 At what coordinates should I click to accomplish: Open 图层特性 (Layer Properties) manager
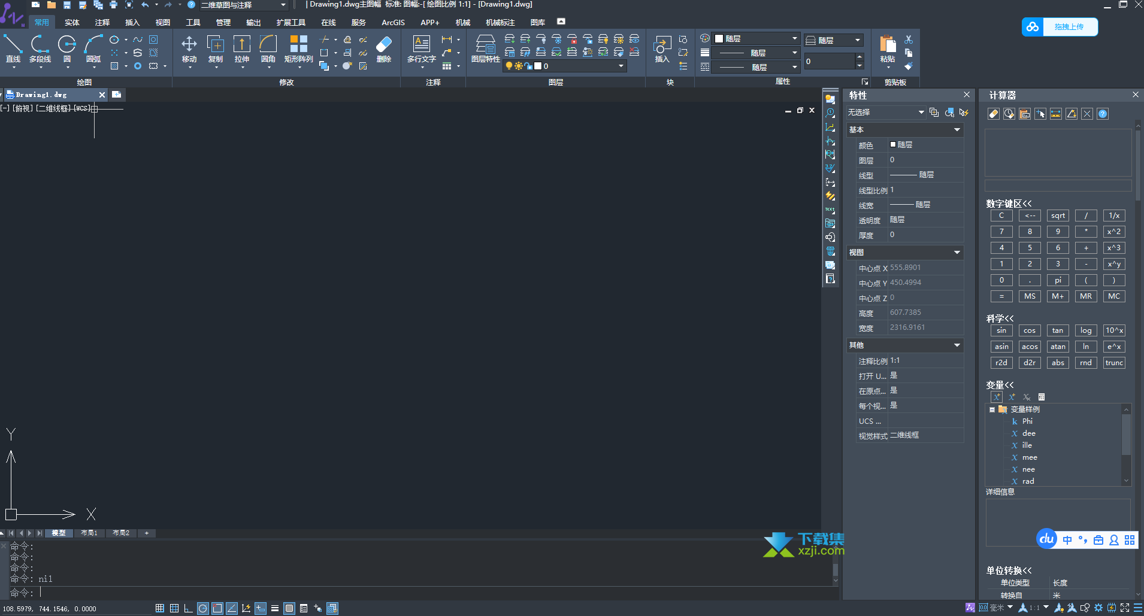485,48
